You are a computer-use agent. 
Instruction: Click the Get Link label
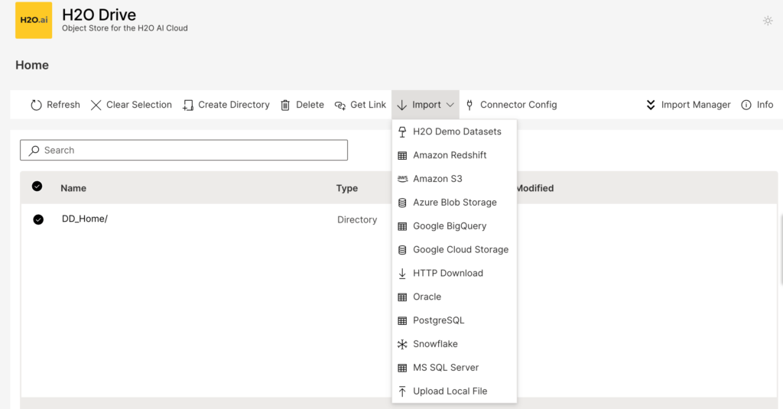pos(368,105)
